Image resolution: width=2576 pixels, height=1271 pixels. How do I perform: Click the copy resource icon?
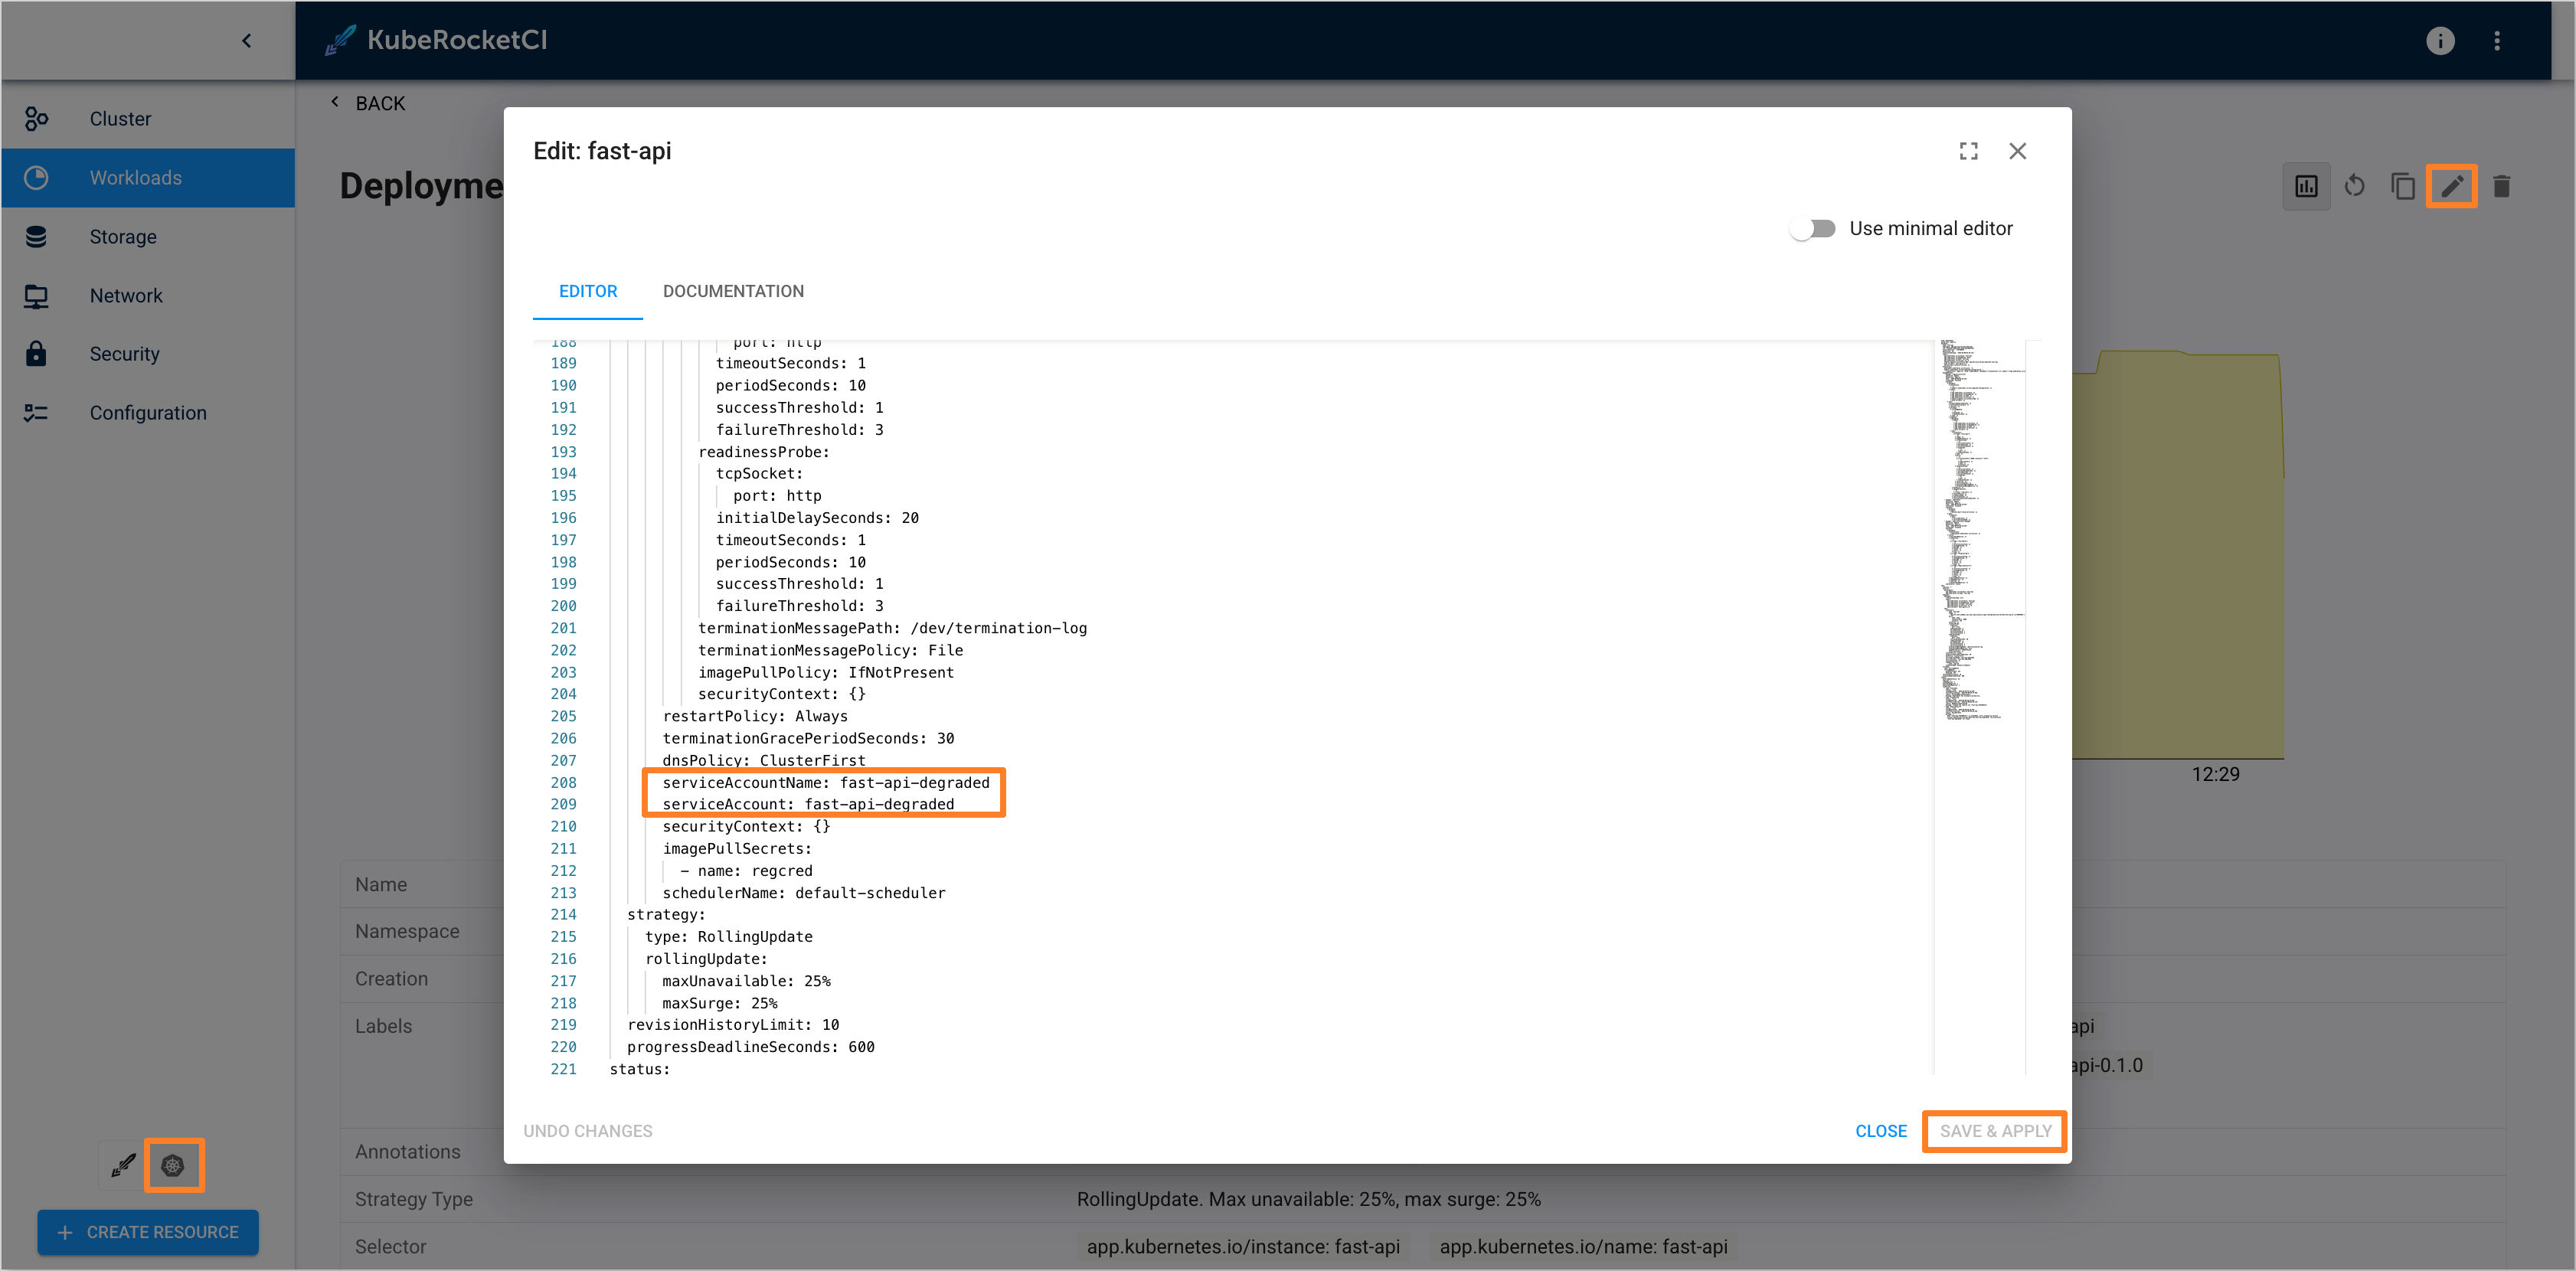point(2402,187)
